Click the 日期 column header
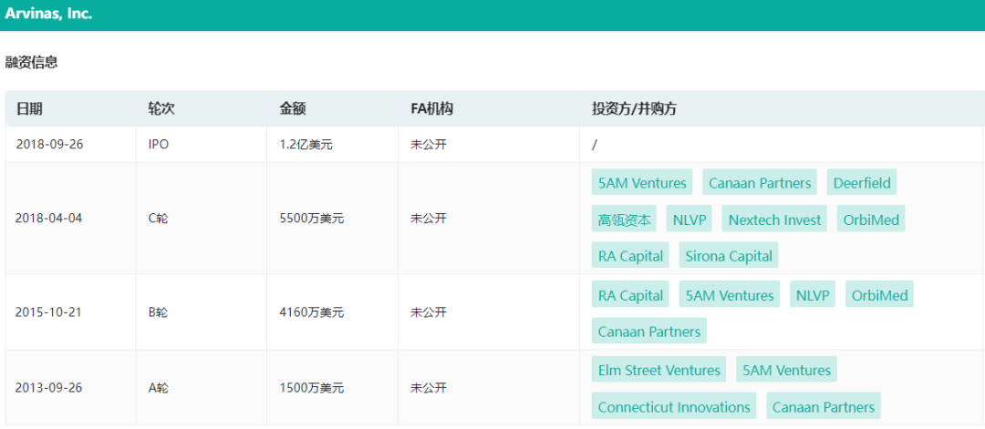985x429 pixels. click(29, 109)
